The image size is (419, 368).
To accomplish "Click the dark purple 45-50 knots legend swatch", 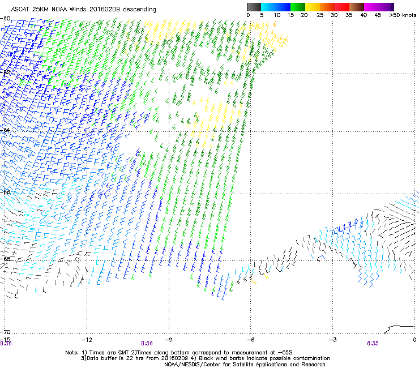I will tap(386, 7).
